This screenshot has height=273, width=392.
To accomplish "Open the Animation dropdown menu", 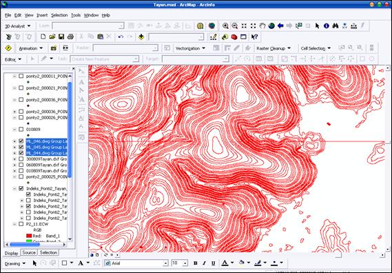I will (31, 48).
